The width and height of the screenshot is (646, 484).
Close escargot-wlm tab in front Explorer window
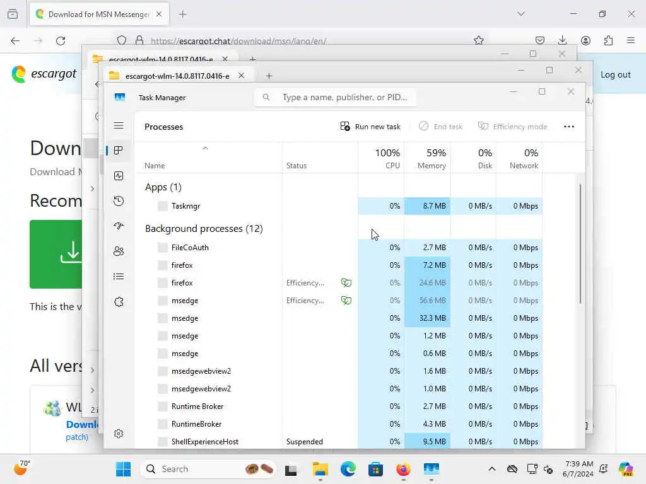242,76
